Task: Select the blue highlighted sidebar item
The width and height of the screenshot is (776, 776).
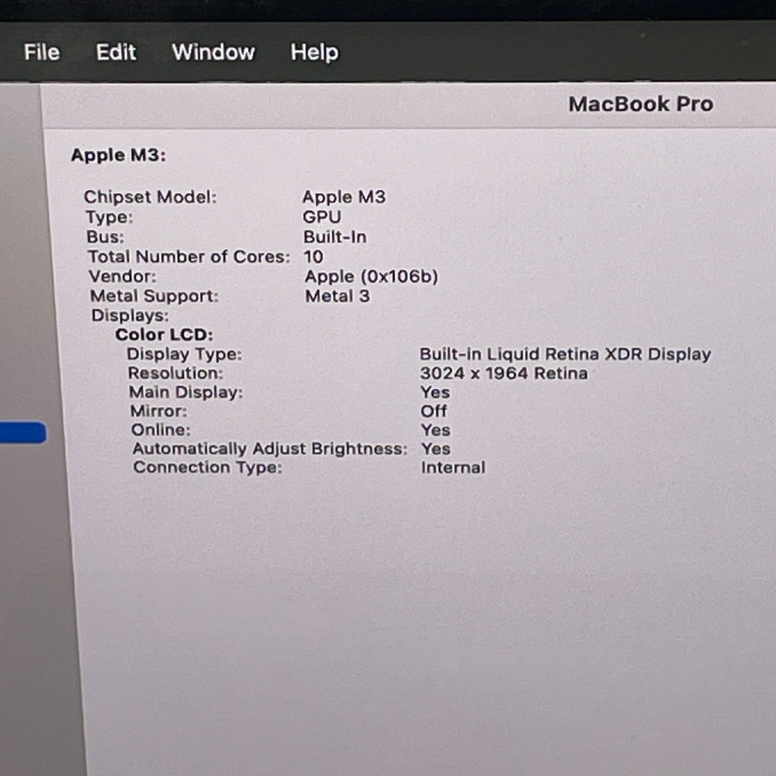Action: coord(23,432)
